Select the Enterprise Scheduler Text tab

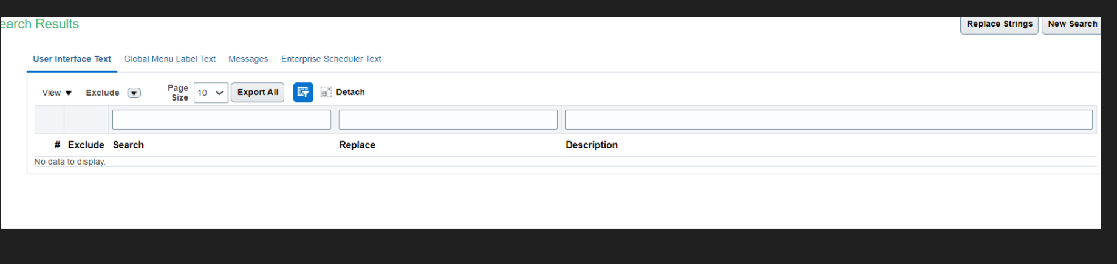[x=331, y=59]
